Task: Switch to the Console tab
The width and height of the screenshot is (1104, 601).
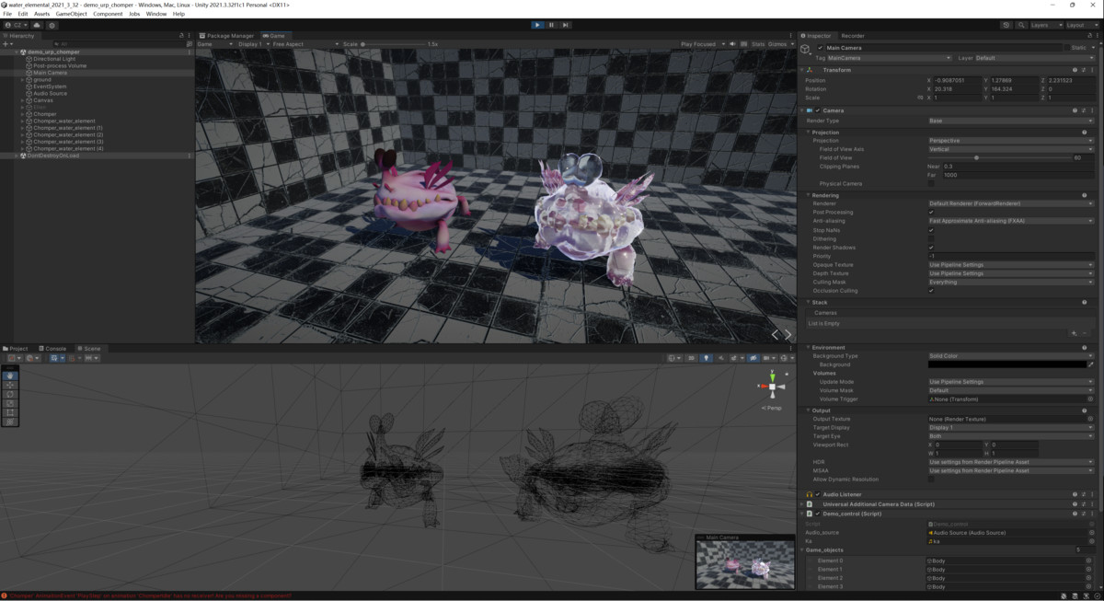Action: coord(52,349)
